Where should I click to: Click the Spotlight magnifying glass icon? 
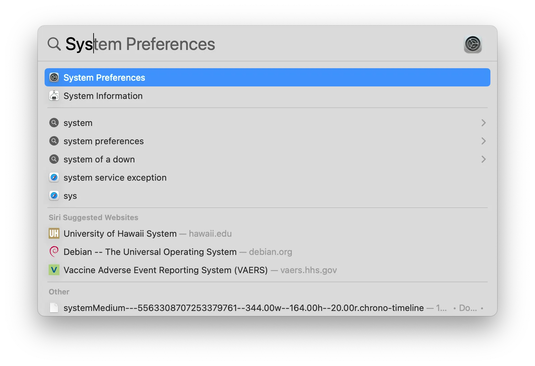[54, 44]
